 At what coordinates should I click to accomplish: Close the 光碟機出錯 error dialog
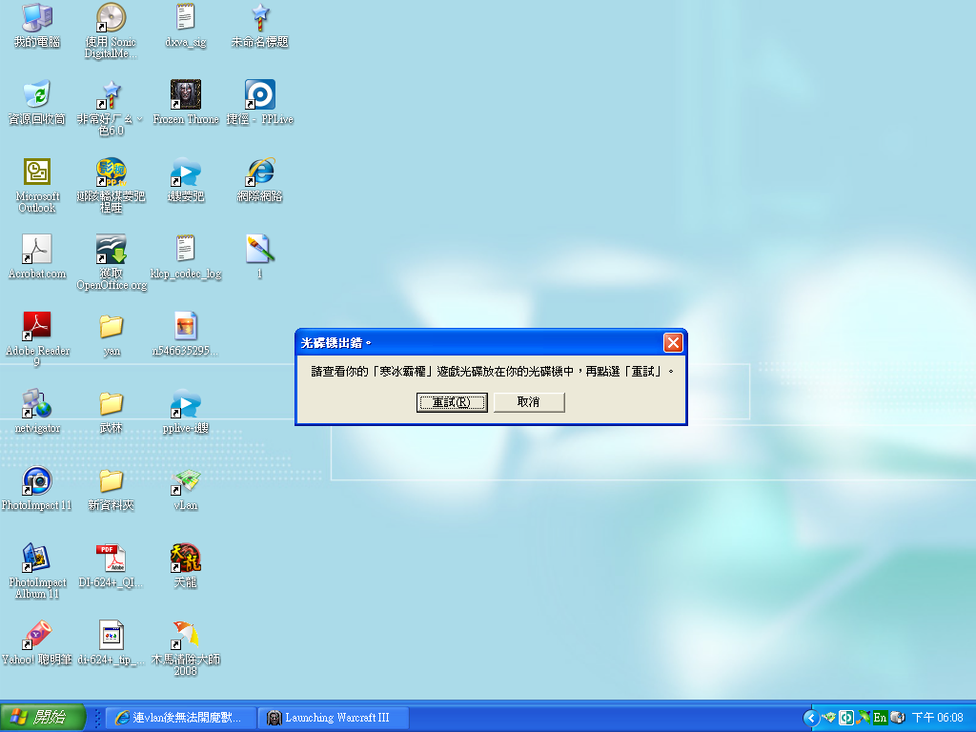tap(673, 342)
